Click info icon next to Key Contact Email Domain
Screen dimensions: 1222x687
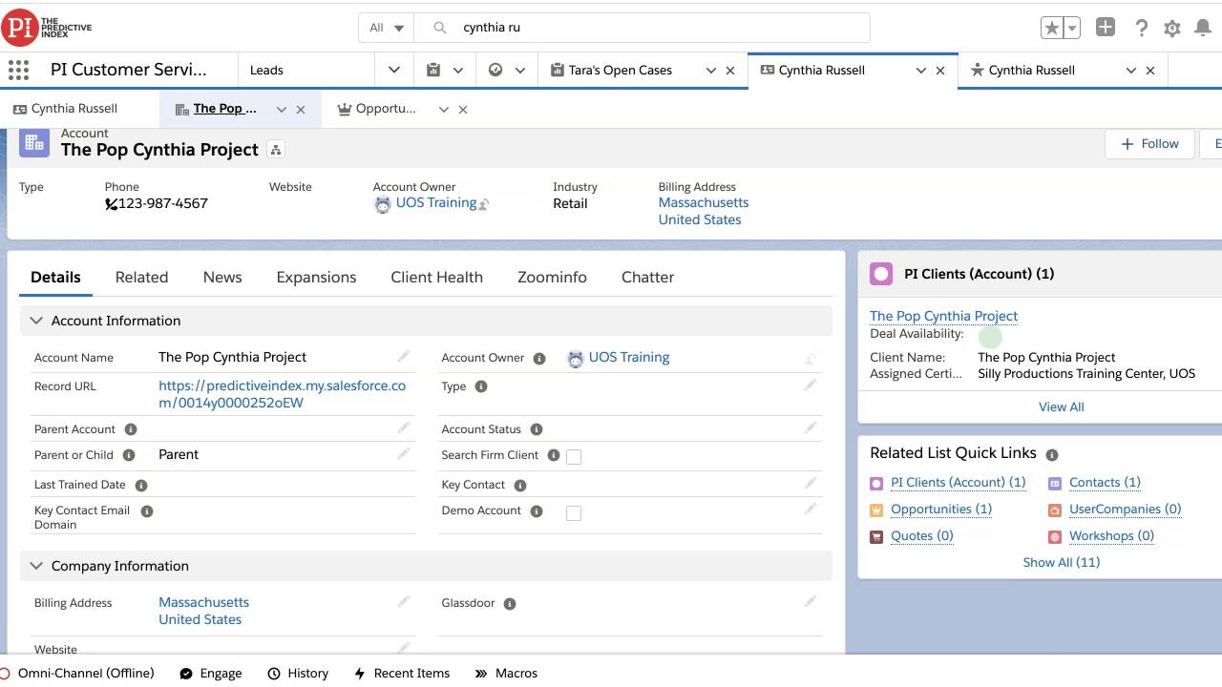(147, 511)
